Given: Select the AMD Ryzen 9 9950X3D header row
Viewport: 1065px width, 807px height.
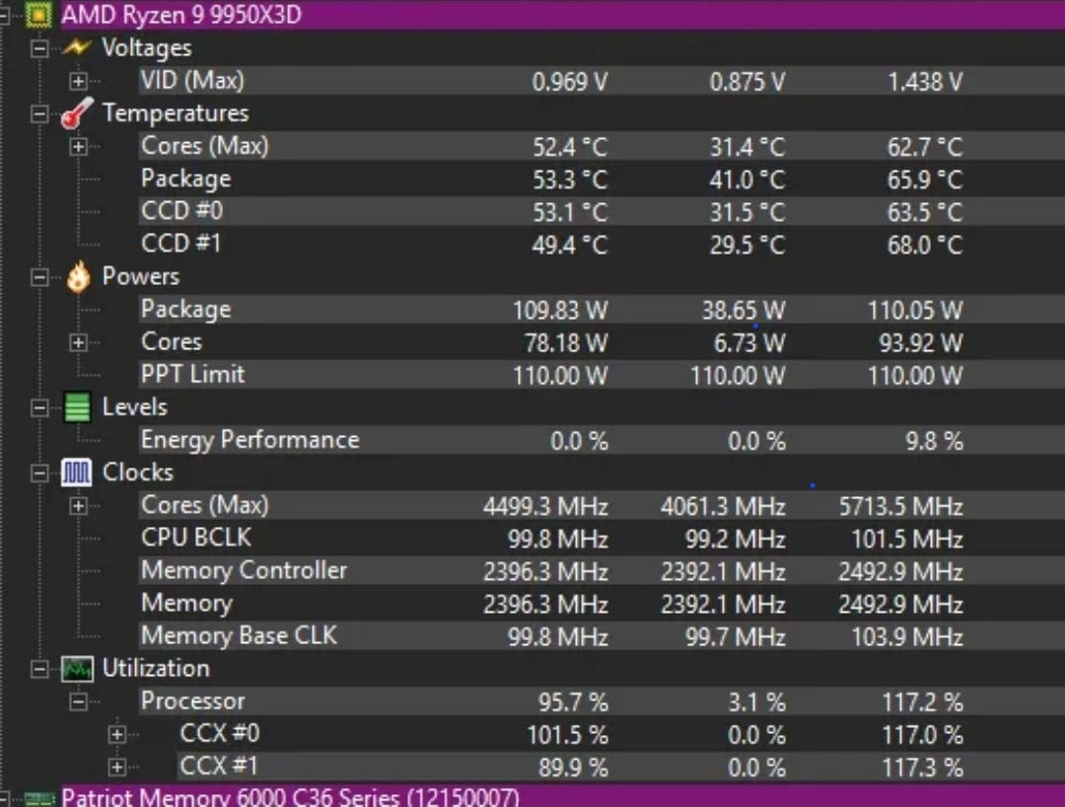Looking at the screenshot, I should [x=562, y=14].
